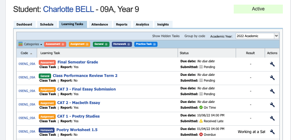The height and width of the screenshot is (140, 291).
Task: Click the Received Late warning icon
Action: (x=201, y=121)
